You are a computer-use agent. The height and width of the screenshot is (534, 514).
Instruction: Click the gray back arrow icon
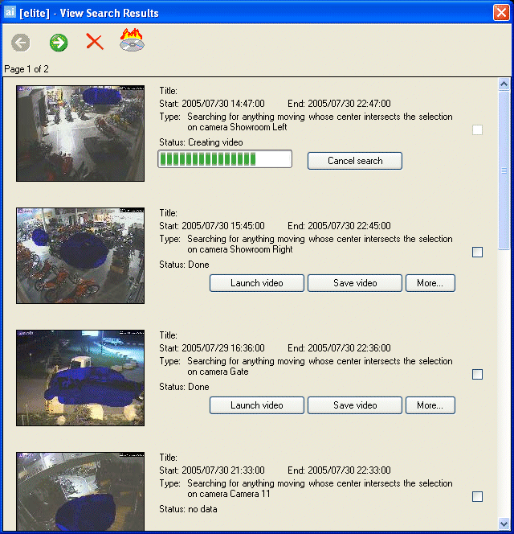coord(21,43)
